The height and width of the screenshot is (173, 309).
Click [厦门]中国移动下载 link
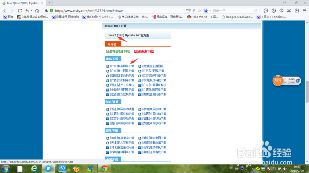[122, 123]
